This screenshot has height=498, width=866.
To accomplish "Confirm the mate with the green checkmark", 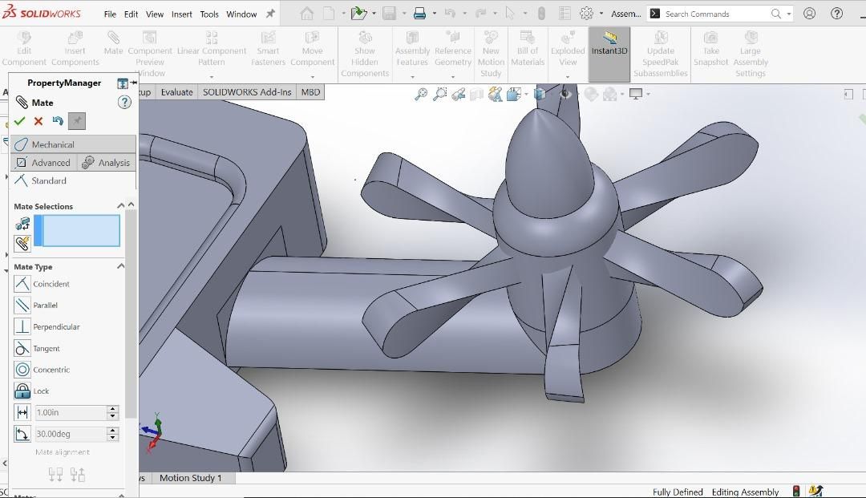I will 20,120.
